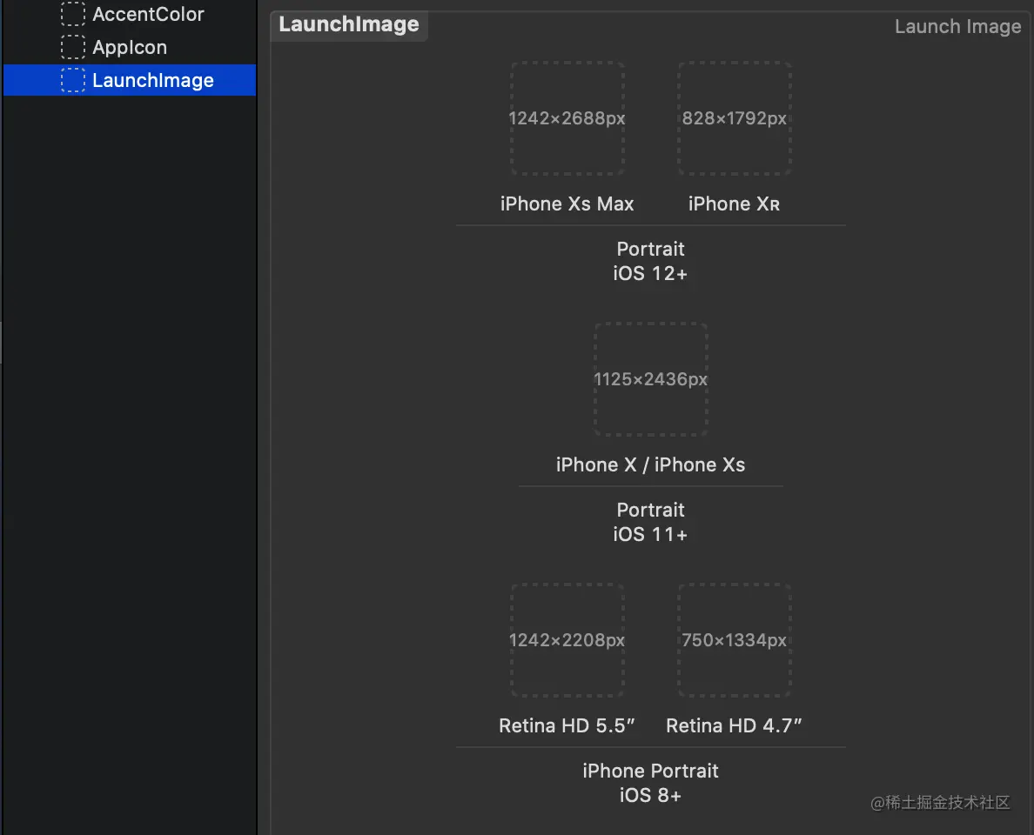1034x835 pixels.
Task: Select the AppIcon asset icon
Action: tap(72, 47)
